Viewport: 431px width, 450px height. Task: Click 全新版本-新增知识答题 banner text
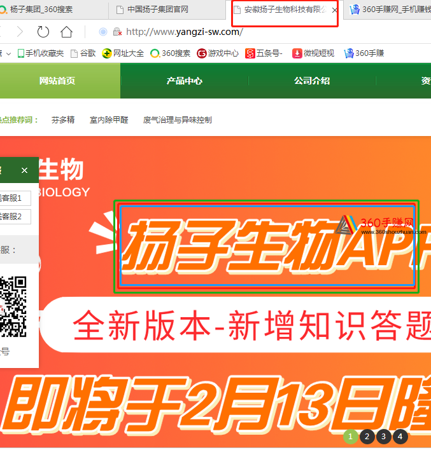(x=252, y=325)
